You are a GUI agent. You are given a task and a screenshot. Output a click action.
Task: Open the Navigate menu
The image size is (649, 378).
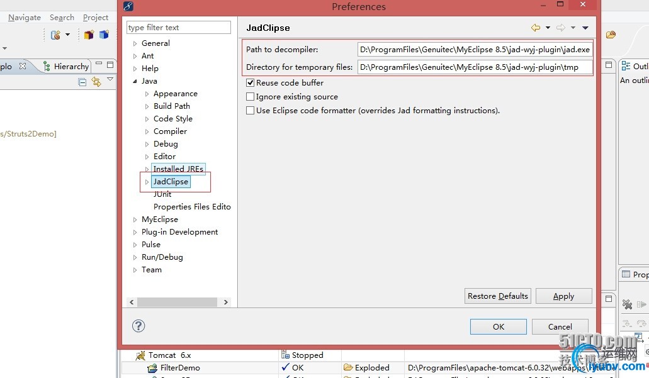[25, 18]
